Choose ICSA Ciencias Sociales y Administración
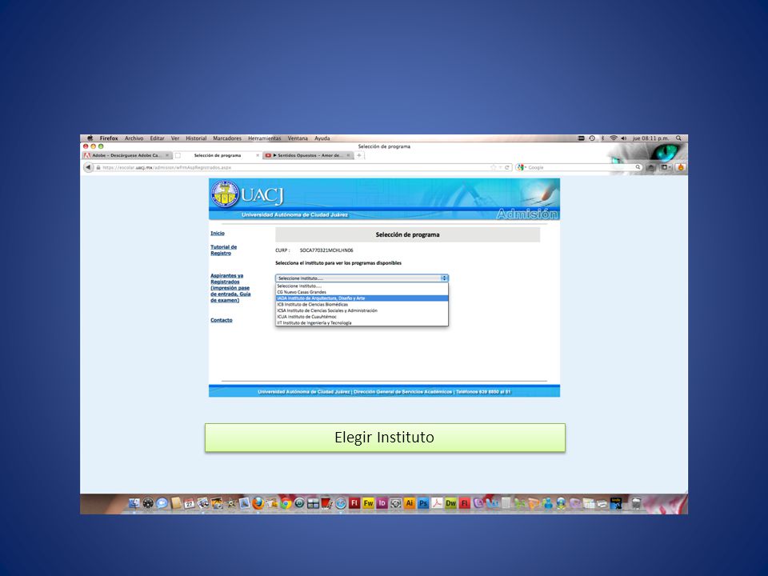768x576 pixels. click(362, 310)
